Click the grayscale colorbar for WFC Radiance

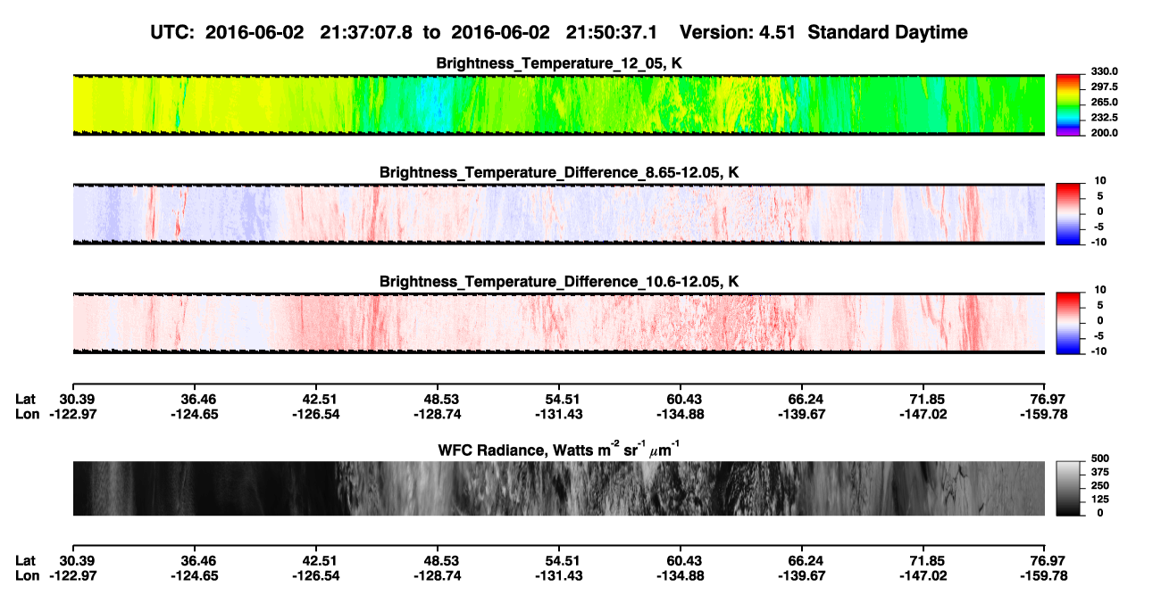click(x=1068, y=489)
